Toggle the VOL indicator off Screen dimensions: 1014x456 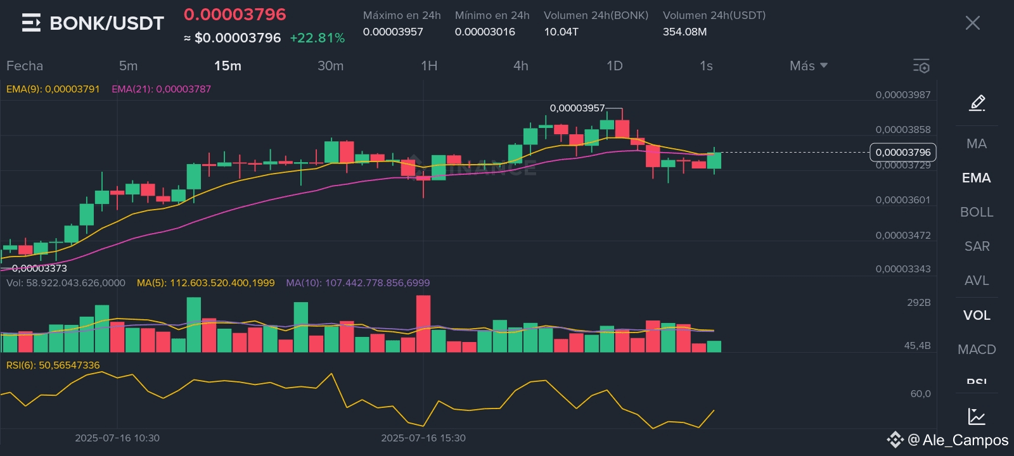[x=977, y=315]
